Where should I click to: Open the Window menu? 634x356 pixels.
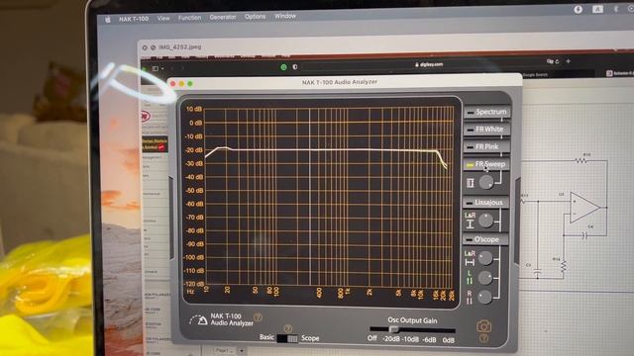pos(285,16)
